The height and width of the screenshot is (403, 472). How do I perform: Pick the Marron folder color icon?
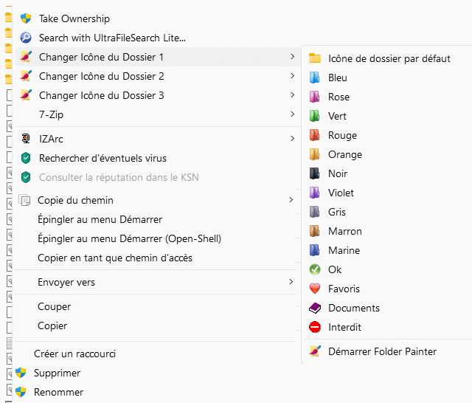pyautogui.click(x=315, y=231)
